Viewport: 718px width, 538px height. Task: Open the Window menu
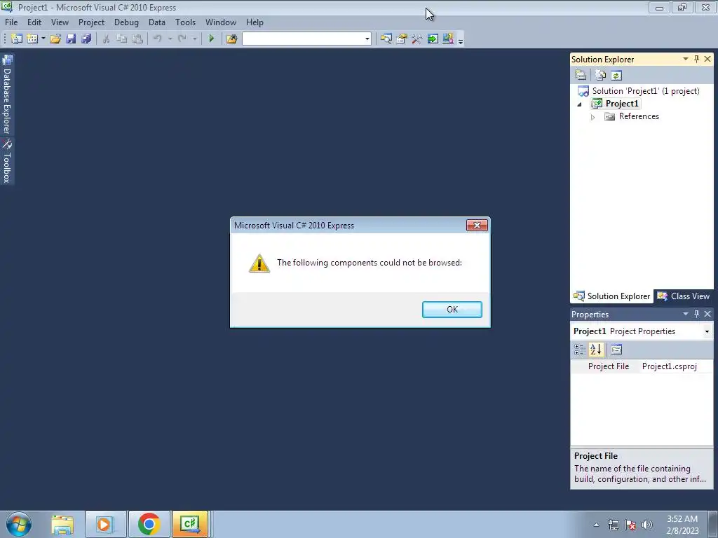click(221, 22)
